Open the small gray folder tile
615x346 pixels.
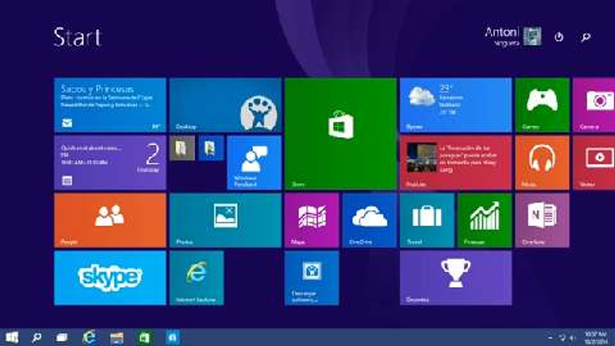[x=182, y=148]
